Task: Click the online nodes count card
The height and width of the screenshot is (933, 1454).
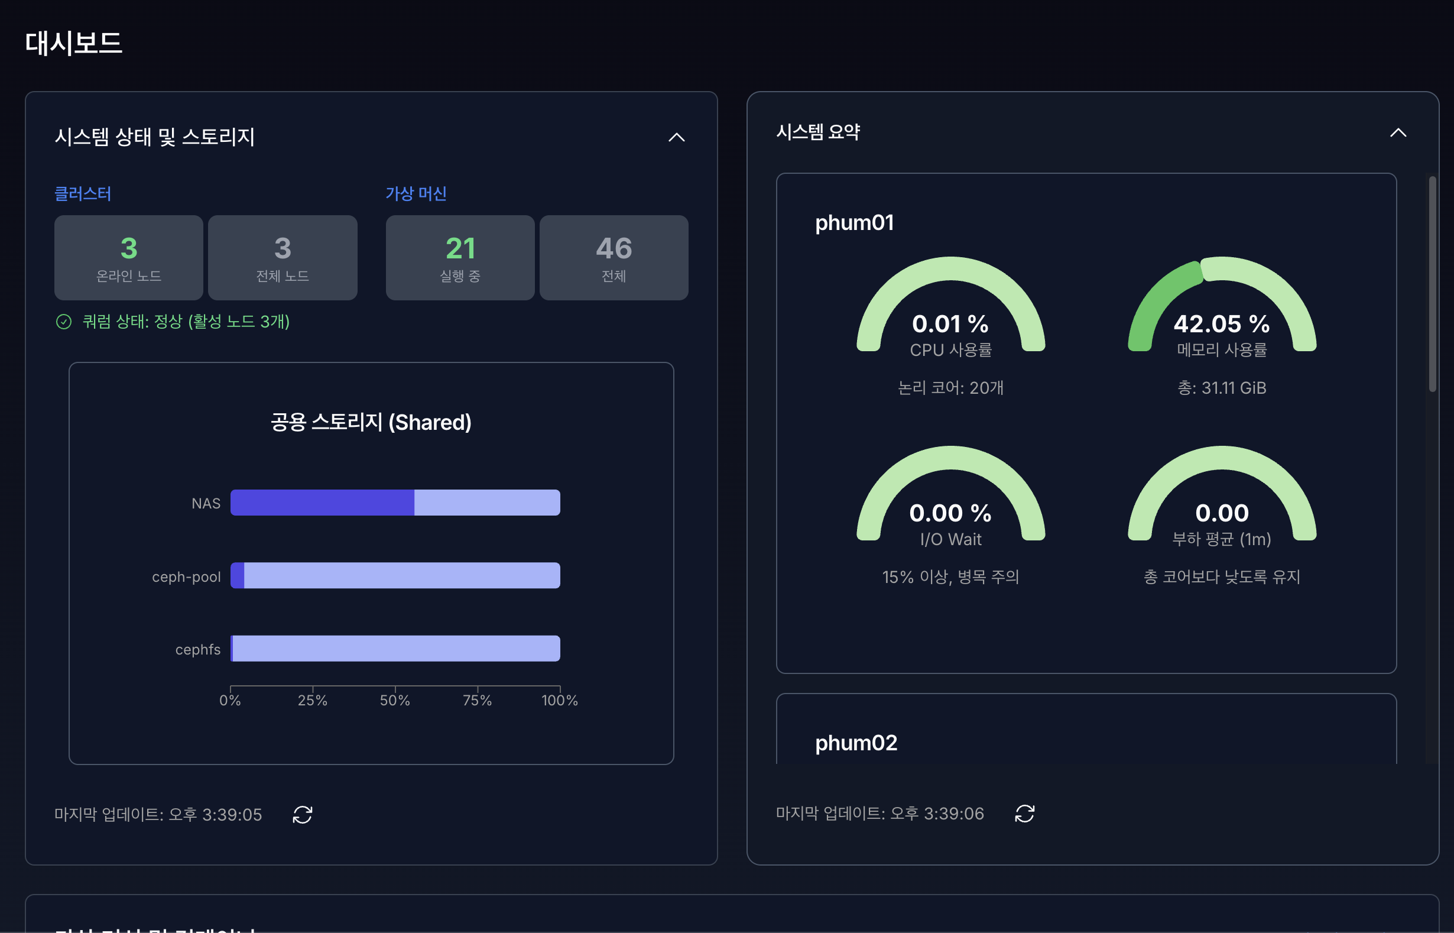Action: pyautogui.click(x=128, y=257)
